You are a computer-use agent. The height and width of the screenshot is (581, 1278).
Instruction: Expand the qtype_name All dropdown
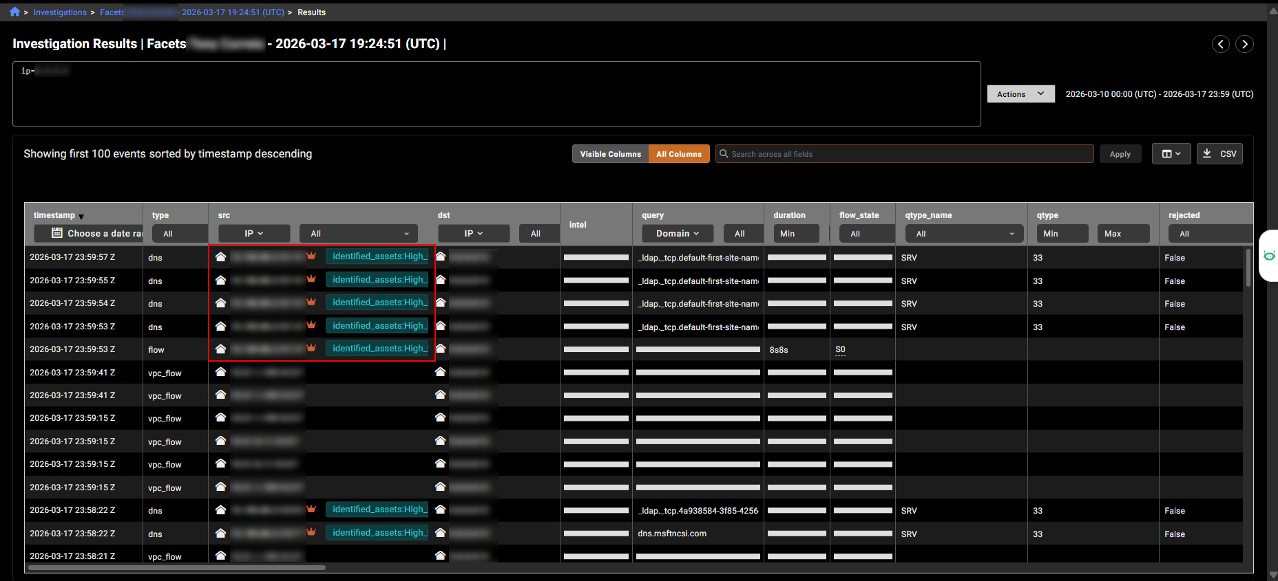(x=965, y=234)
